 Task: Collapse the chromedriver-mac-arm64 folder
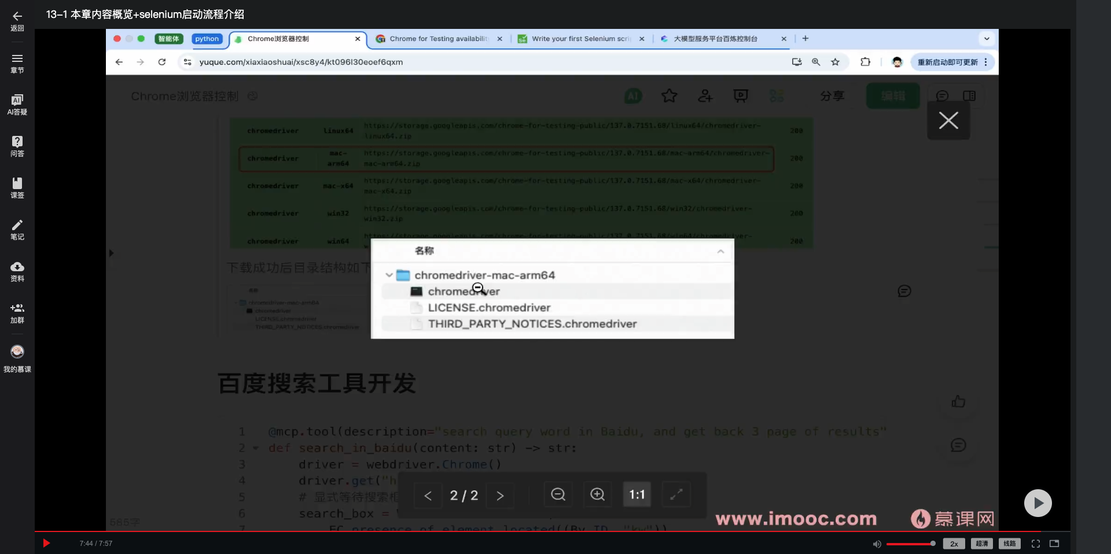pos(389,275)
